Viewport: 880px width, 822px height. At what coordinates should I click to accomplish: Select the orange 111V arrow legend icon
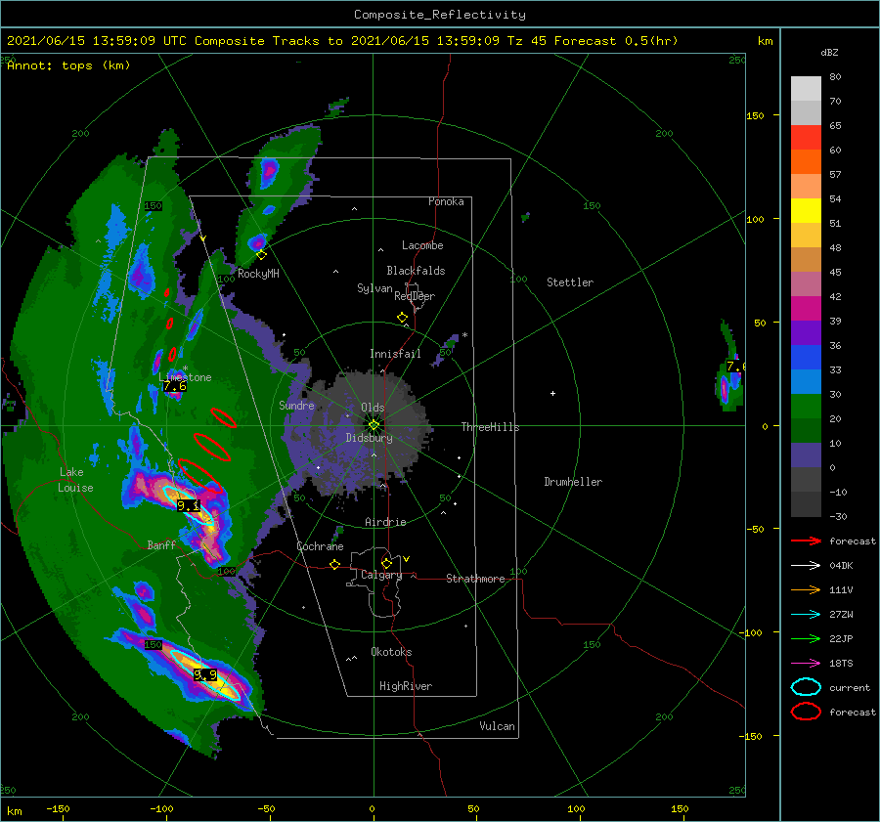806,589
